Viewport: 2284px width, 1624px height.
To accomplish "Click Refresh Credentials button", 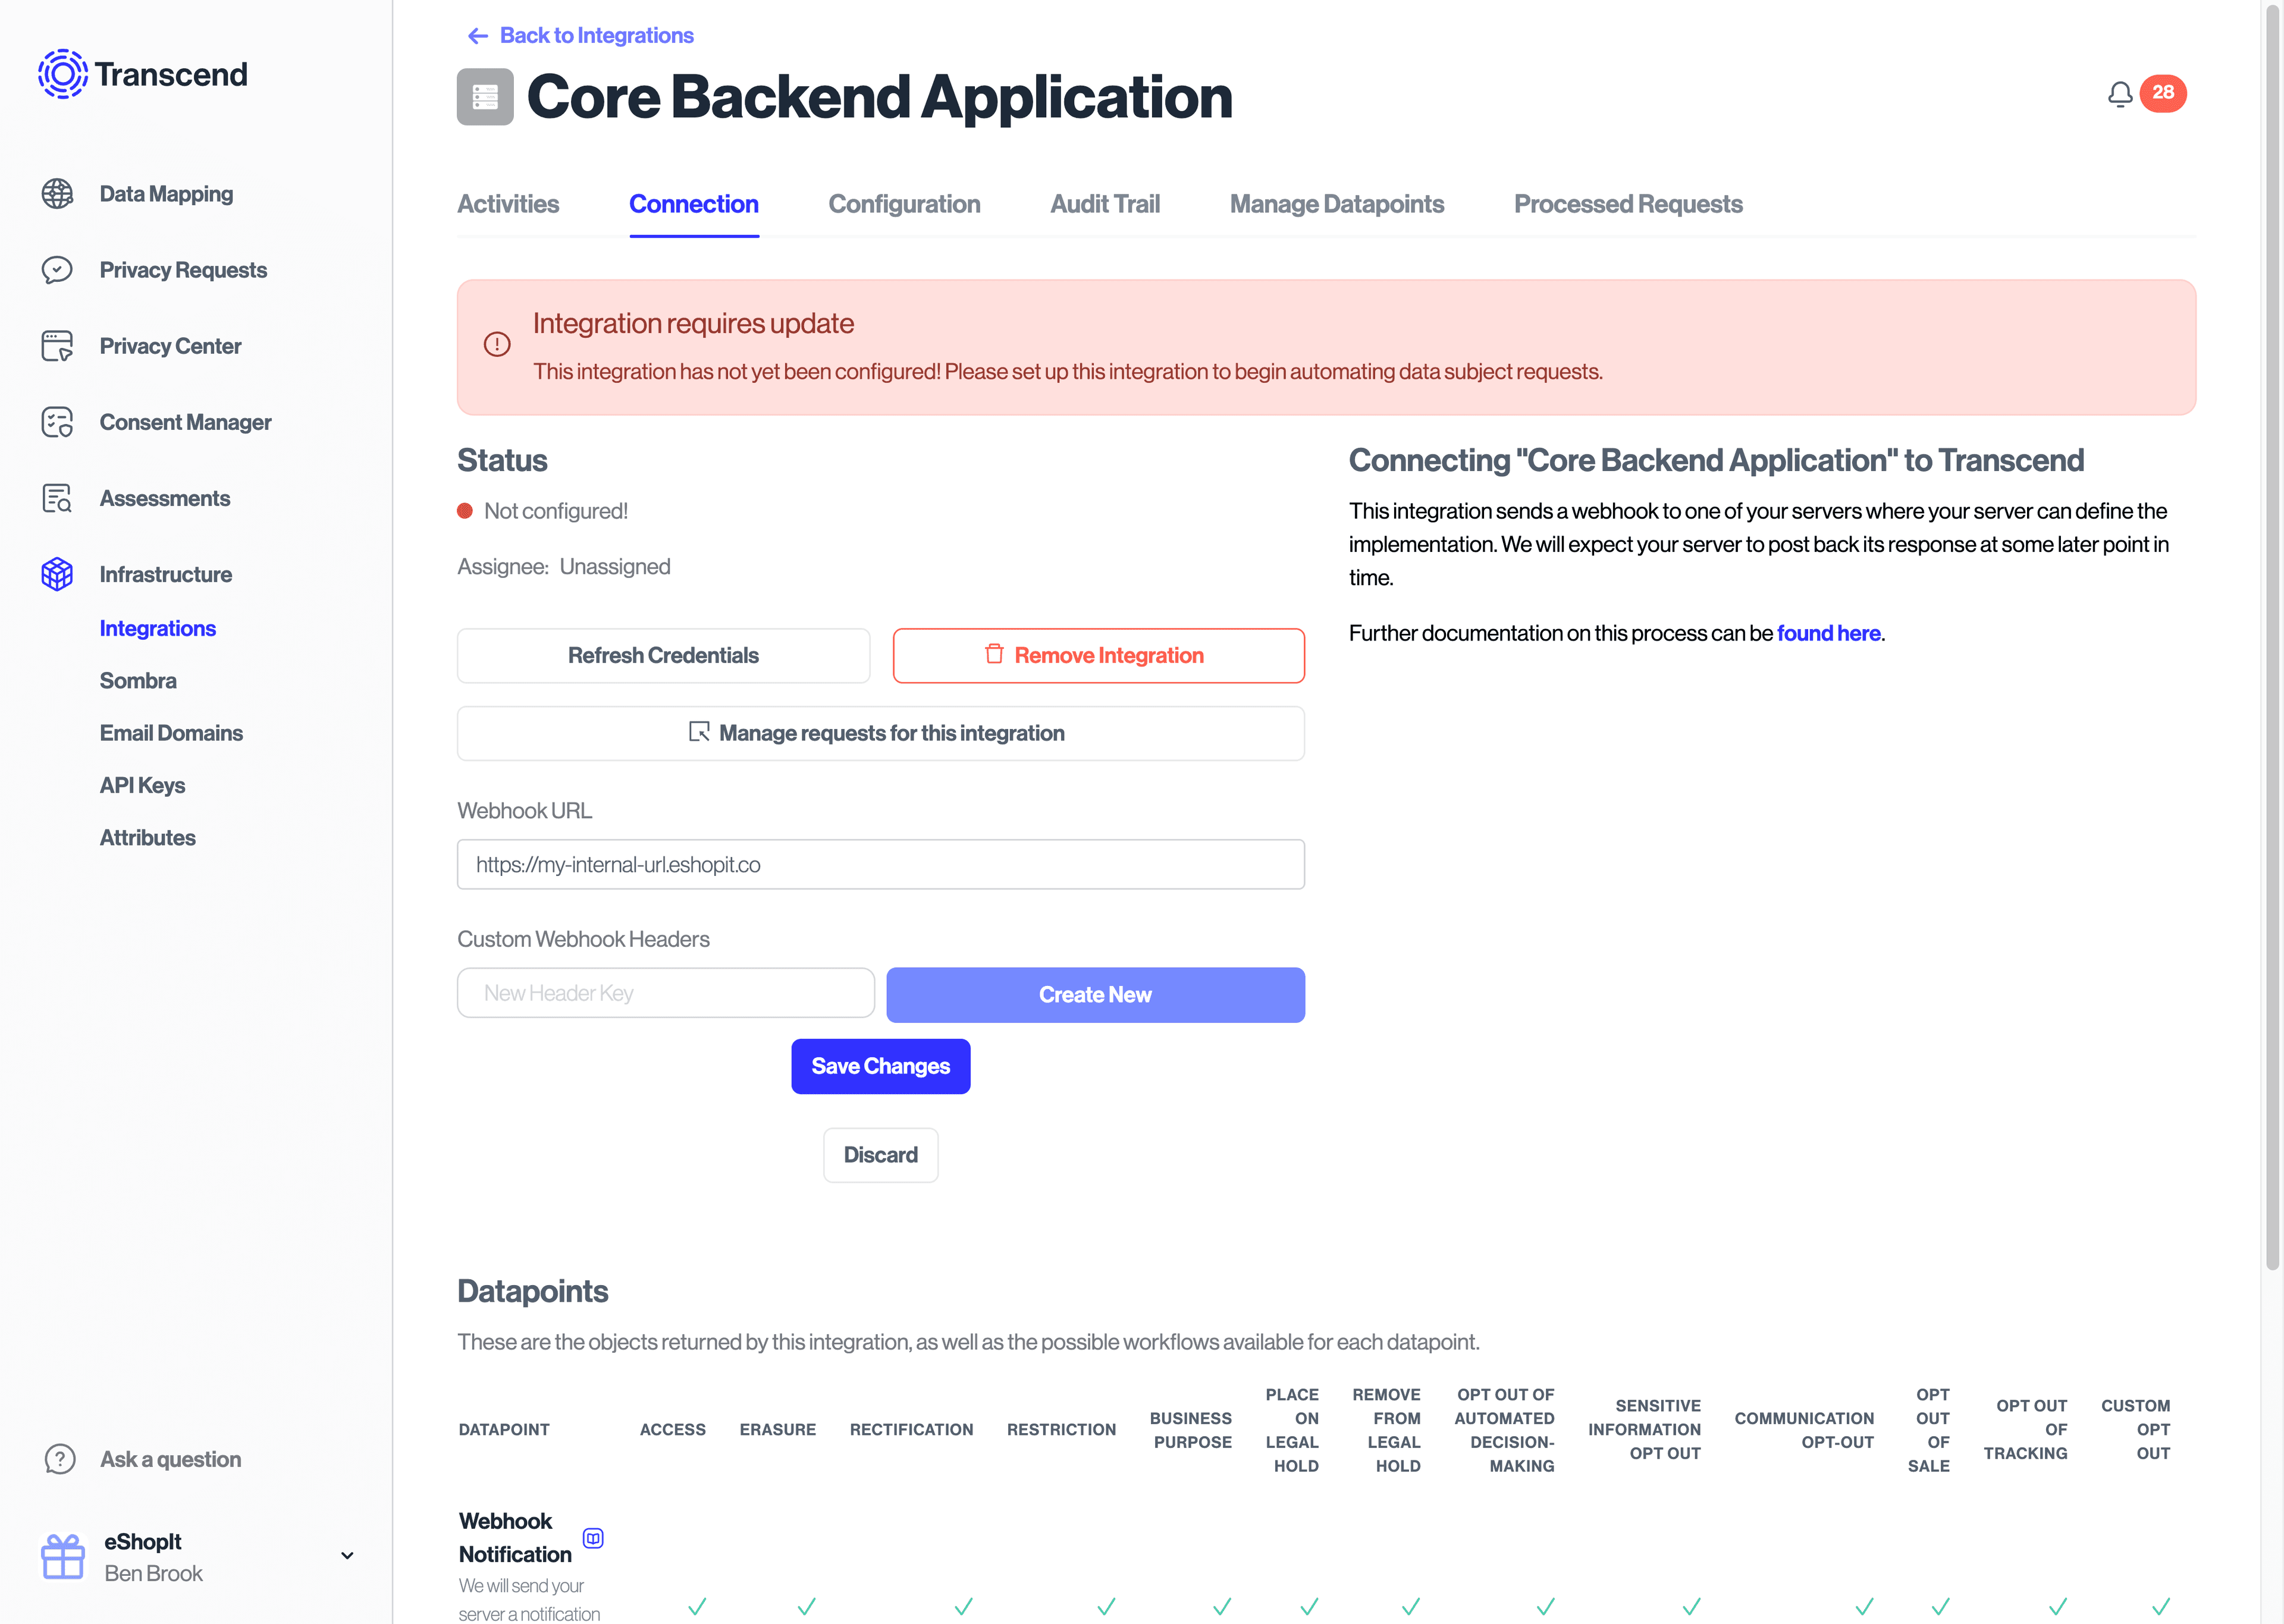I will (x=663, y=656).
